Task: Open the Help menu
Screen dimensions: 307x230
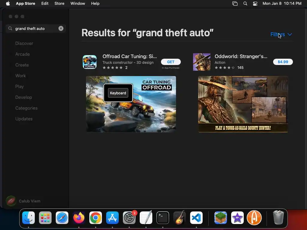Action: pos(95,3)
